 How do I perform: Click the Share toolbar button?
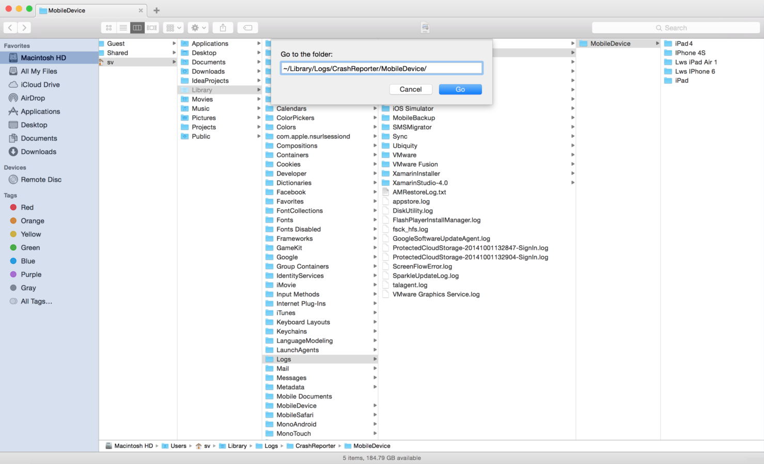(223, 28)
